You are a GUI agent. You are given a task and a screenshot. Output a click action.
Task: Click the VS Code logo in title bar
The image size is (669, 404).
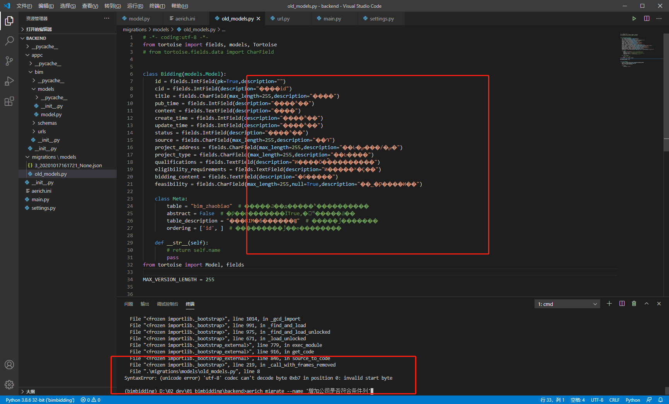pos(7,6)
